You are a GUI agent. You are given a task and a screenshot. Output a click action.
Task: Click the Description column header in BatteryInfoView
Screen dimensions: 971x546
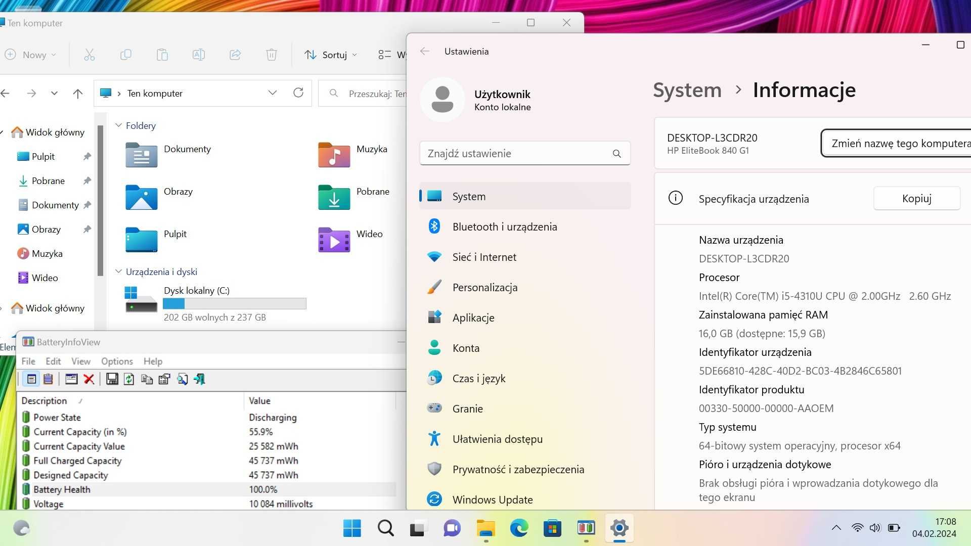[131, 400]
